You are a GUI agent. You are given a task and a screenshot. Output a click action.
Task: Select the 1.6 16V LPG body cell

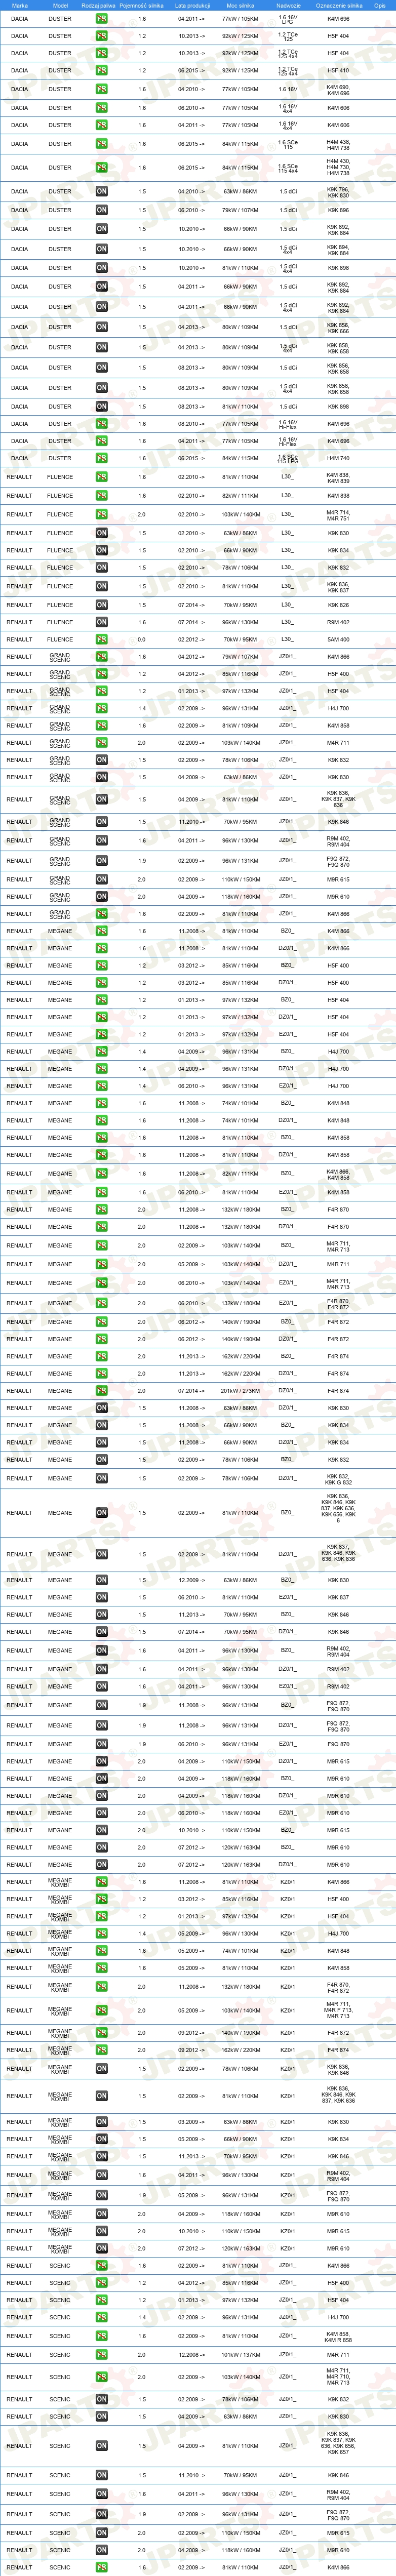[288, 18]
